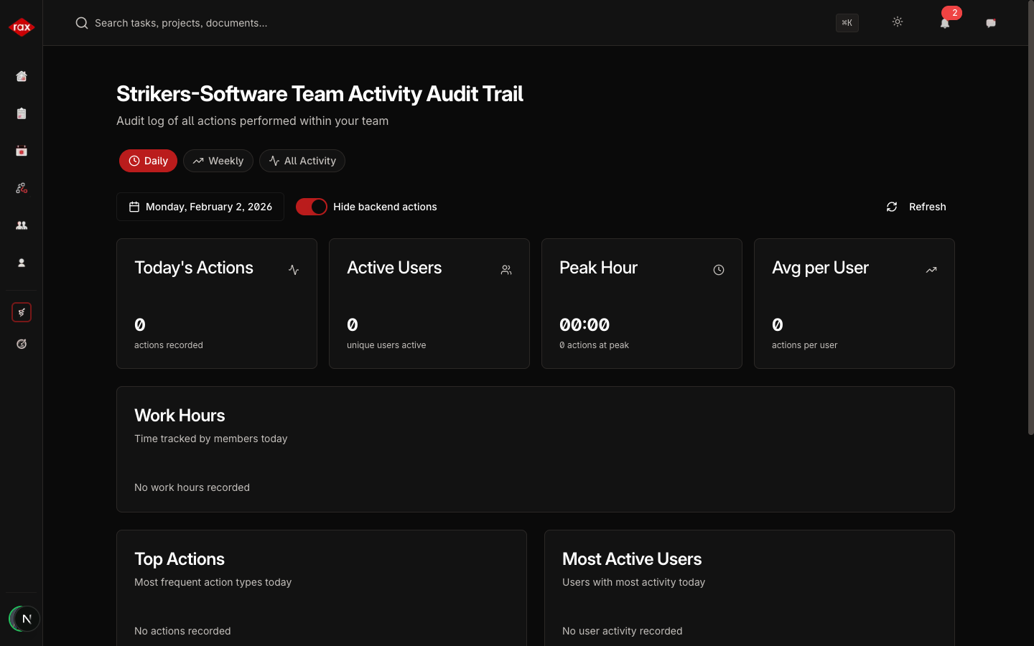This screenshot has height=646, width=1034.
Task: Select the Daily filter button
Action: tap(148, 161)
